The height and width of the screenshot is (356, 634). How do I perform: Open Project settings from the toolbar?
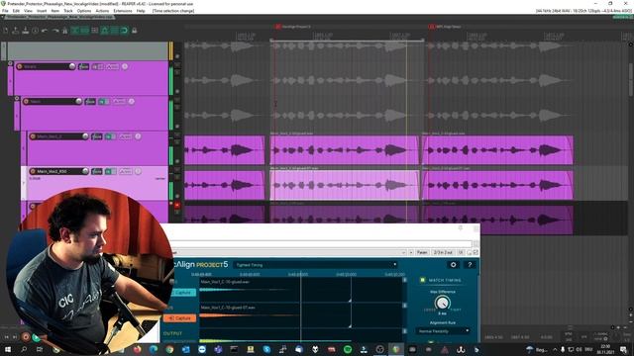(36, 31)
